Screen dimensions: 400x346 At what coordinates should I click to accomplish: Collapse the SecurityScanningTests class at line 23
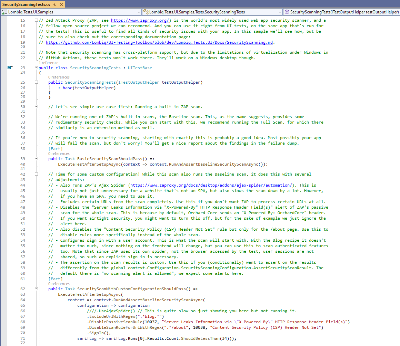pos(36,68)
